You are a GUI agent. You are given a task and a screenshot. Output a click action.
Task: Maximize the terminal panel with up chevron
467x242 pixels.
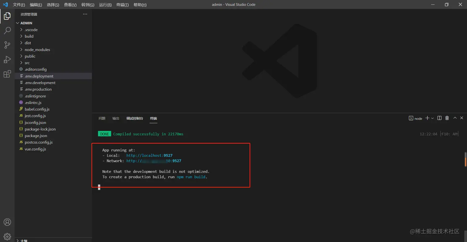[455, 118]
